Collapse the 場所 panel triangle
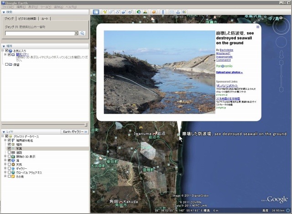292x214 pixels. [x=4, y=46]
